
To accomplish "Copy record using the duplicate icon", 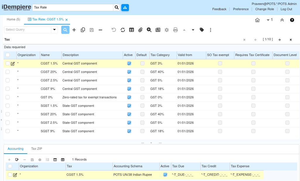I will point(83,30).
